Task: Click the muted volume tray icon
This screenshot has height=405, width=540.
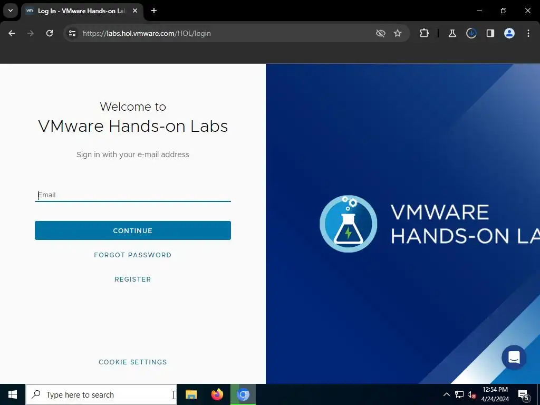Action: (x=471, y=394)
